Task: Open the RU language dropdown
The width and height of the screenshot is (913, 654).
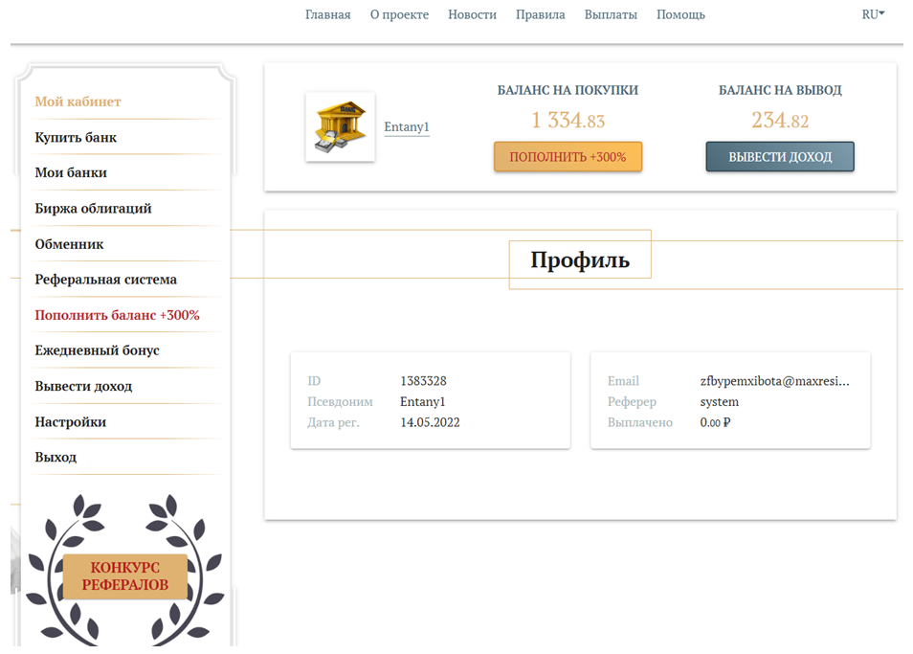Action: (873, 14)
